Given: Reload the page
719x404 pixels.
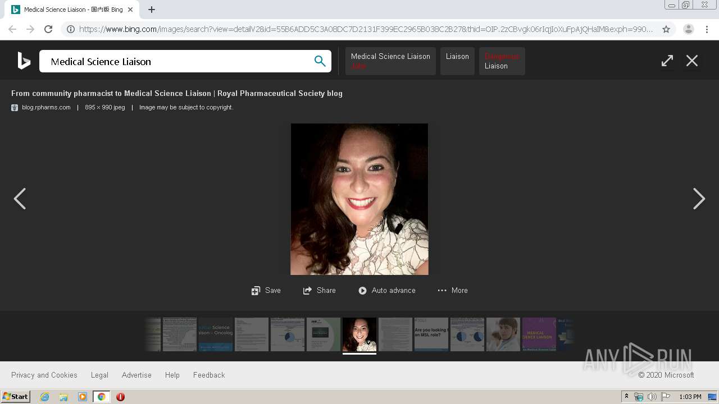Looking at the screenshot, I should click(x=48, y=29).
